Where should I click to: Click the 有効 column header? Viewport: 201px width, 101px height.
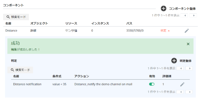point(152,76)
